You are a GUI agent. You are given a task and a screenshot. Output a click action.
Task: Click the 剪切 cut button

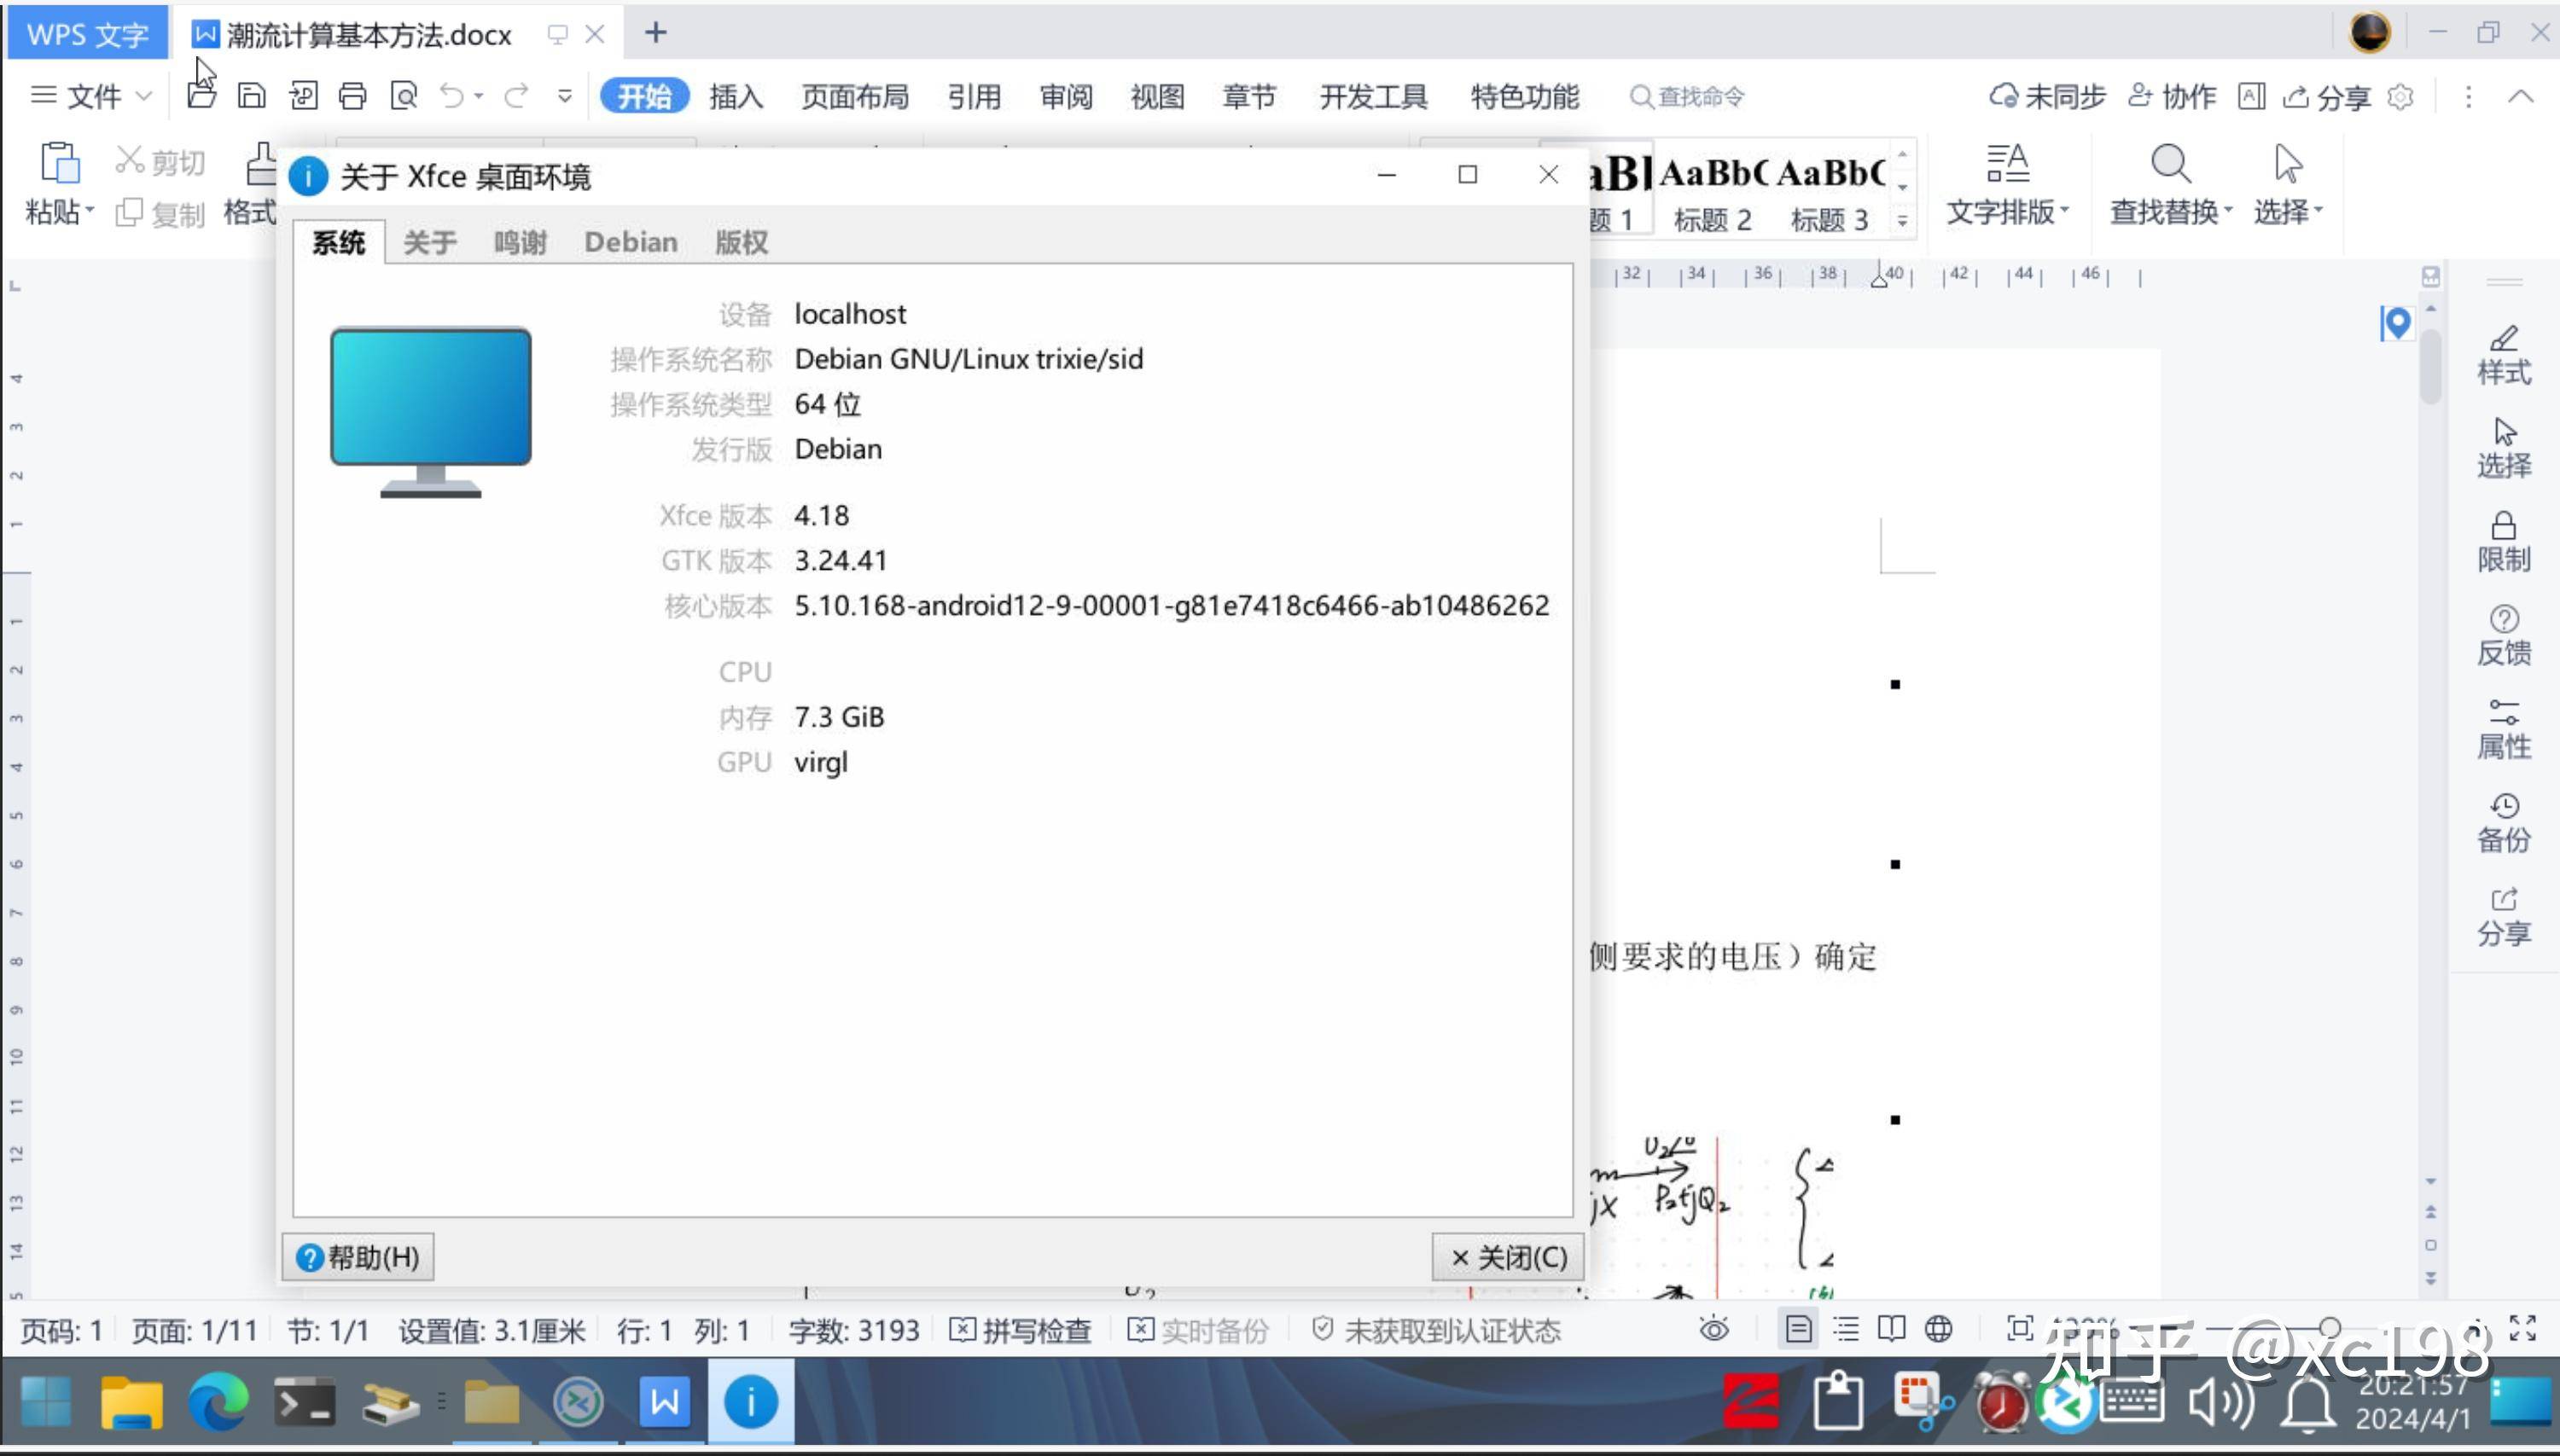pos(161,161)
